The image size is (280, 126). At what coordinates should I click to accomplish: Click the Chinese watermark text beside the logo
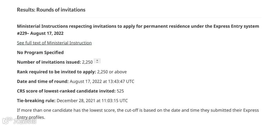(x=25, y=121)
